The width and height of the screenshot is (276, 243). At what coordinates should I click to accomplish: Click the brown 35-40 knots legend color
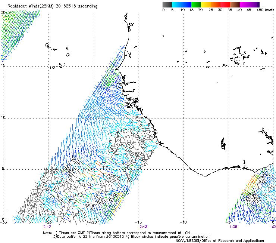point(235,4)
